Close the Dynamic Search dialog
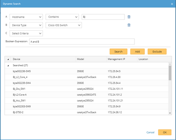 coord(172,4)
